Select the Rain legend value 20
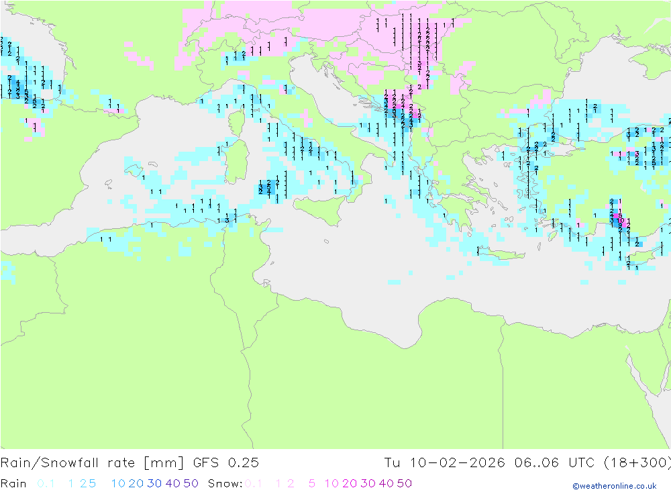This screenshot has width=671, height=492. [x=136, y=483]
